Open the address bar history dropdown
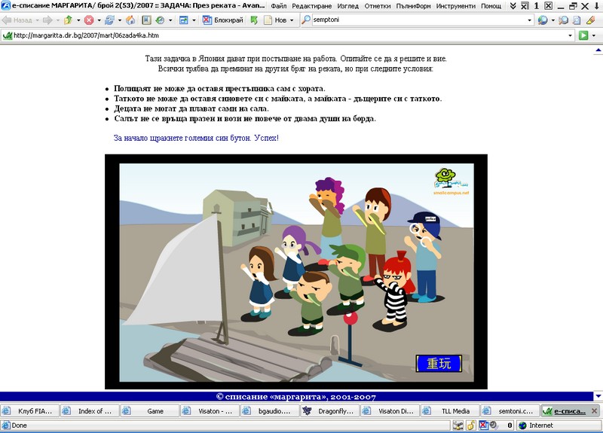The image size is (603, 433). pyautogui.click(x=571, y=35)
